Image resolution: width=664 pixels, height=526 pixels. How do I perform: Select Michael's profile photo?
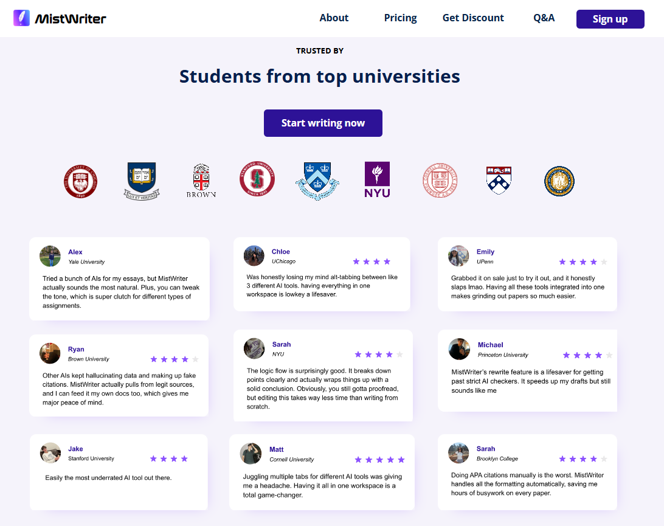459,349
